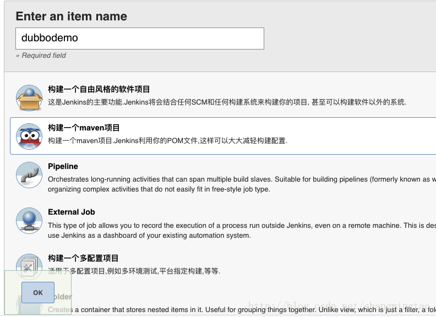
Task: Choose the External Job title
Action: 72,212
